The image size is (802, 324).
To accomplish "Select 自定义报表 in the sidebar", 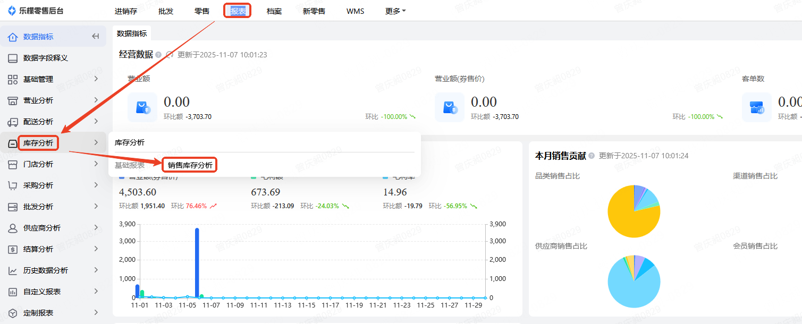I will [x=42, y=292].
